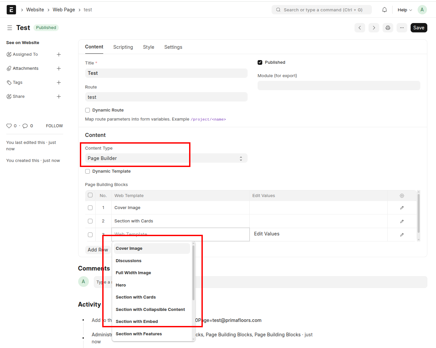Click the comment text box
Image resolution: width=436 pixels, height=348 pixels.
[260, 282]
